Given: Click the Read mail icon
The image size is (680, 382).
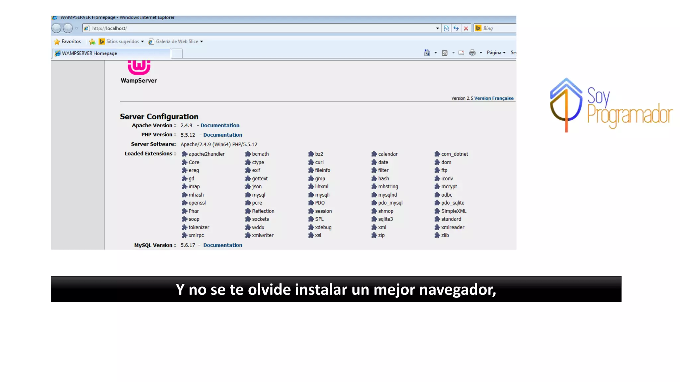Looking at the screenshot, I should click(462, 53).
